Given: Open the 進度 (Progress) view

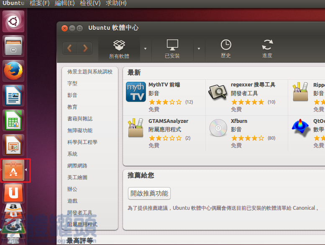Looking at the screenshot, I should [x=267, y=49].
